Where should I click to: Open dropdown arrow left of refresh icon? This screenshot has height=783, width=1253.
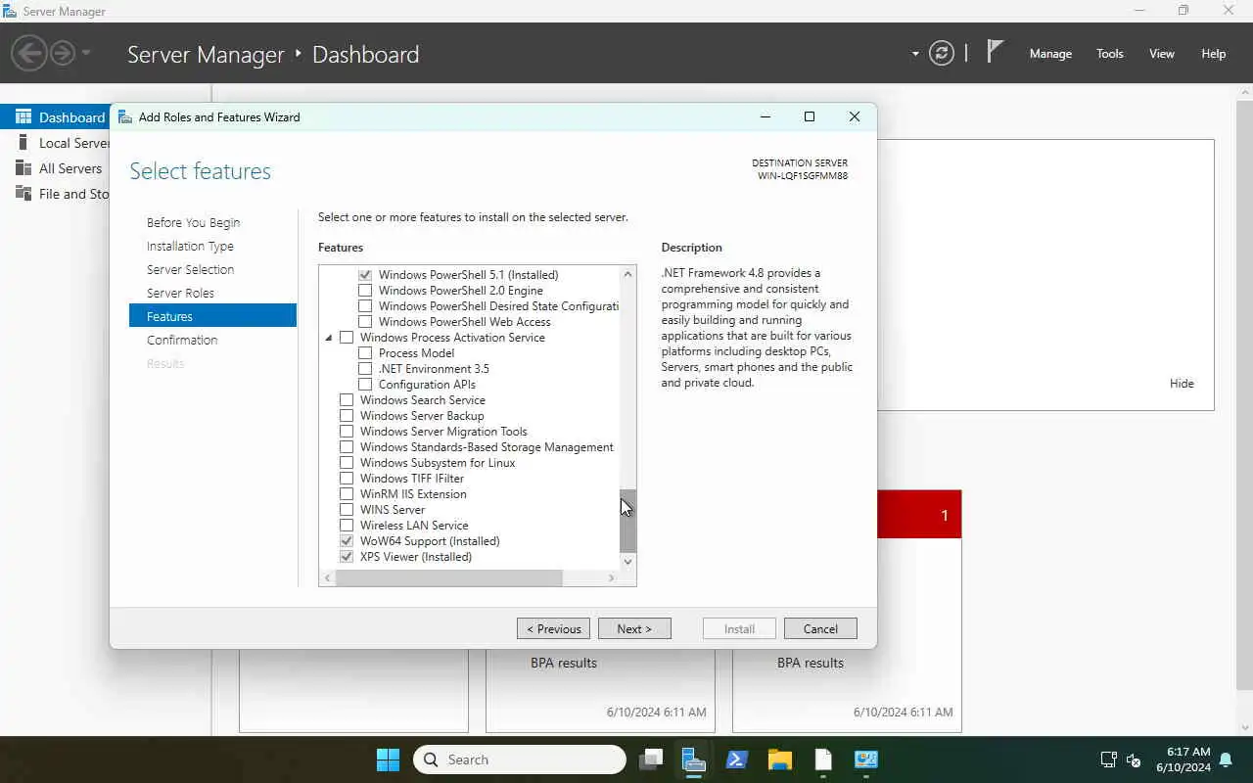915,54
